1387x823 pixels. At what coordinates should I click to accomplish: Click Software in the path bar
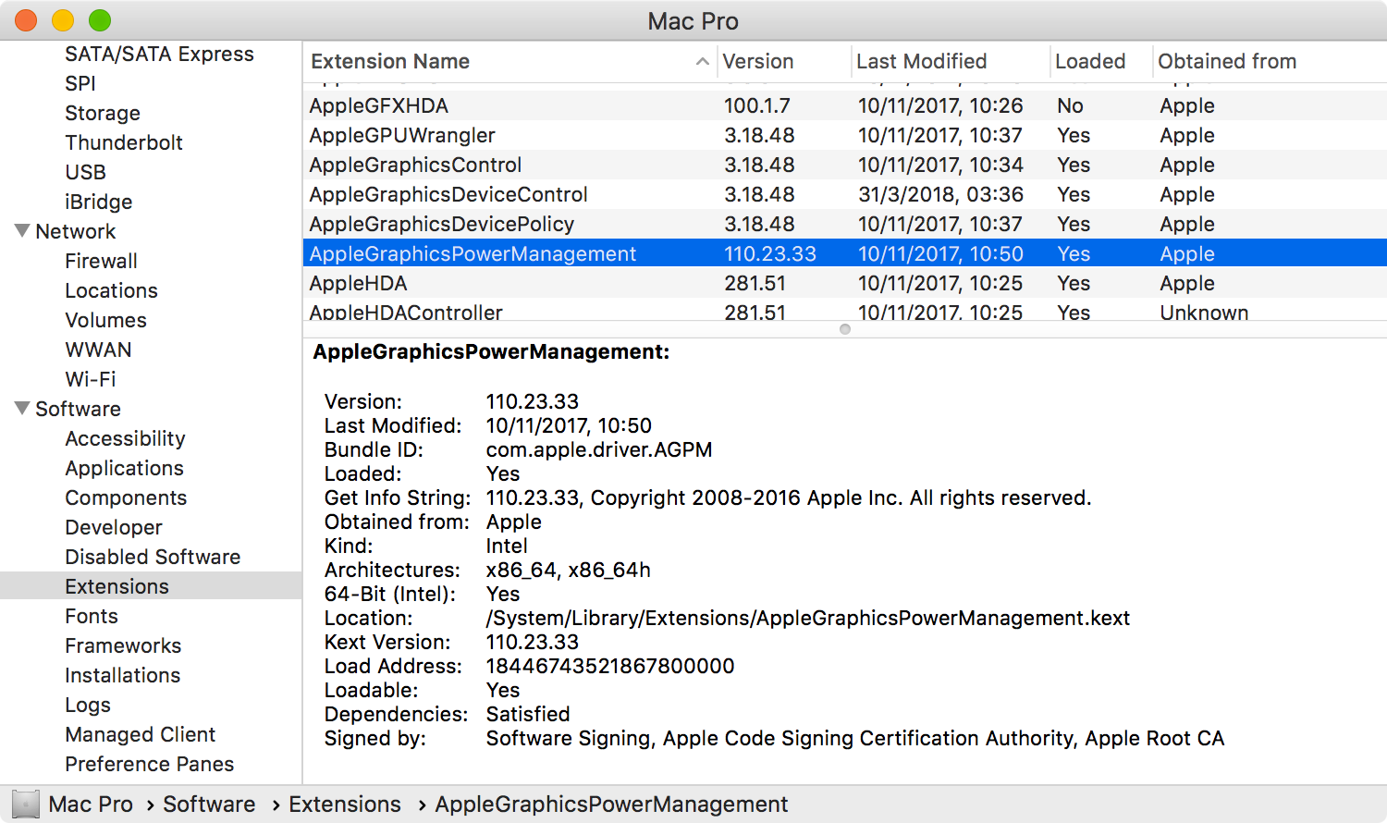pos(209,805)
